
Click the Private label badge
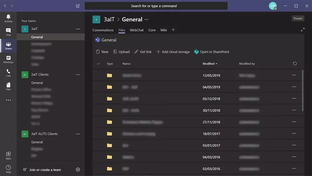click(298, 18)
